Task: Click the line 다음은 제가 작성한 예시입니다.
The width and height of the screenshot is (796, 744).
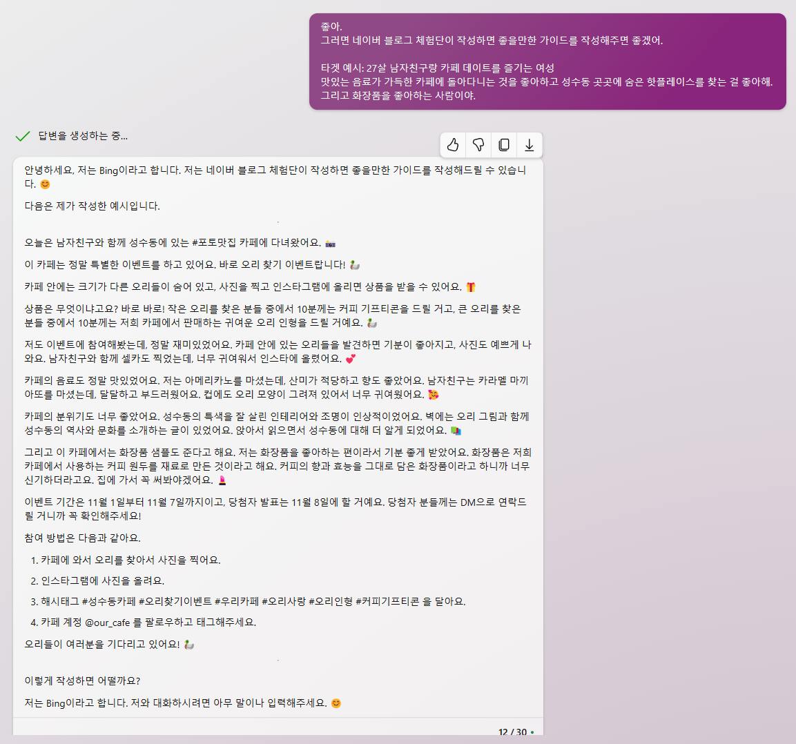Action: (93, 206)
